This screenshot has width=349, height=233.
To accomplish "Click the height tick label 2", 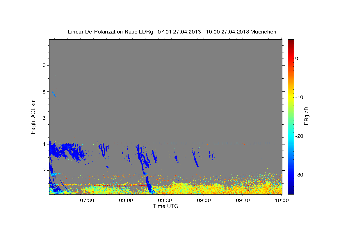I will pos(44,170).
